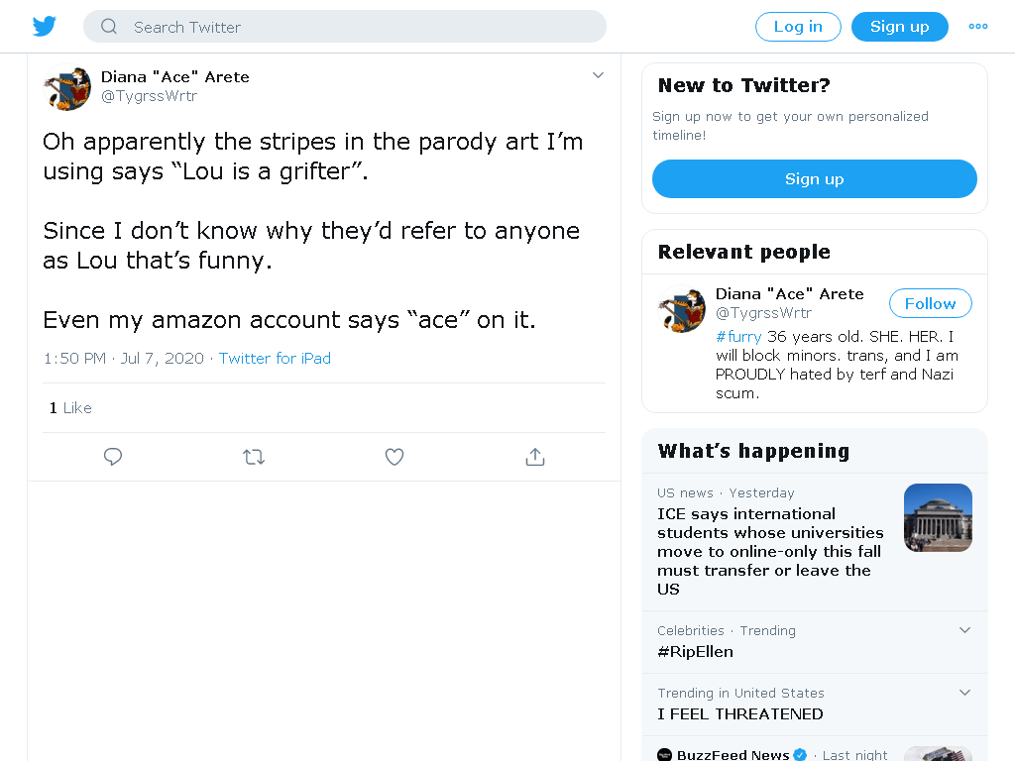Screen dimensions: 1015x761
Task: Expand options for I FEEL THREATENED trend
Action: (964, 693)
